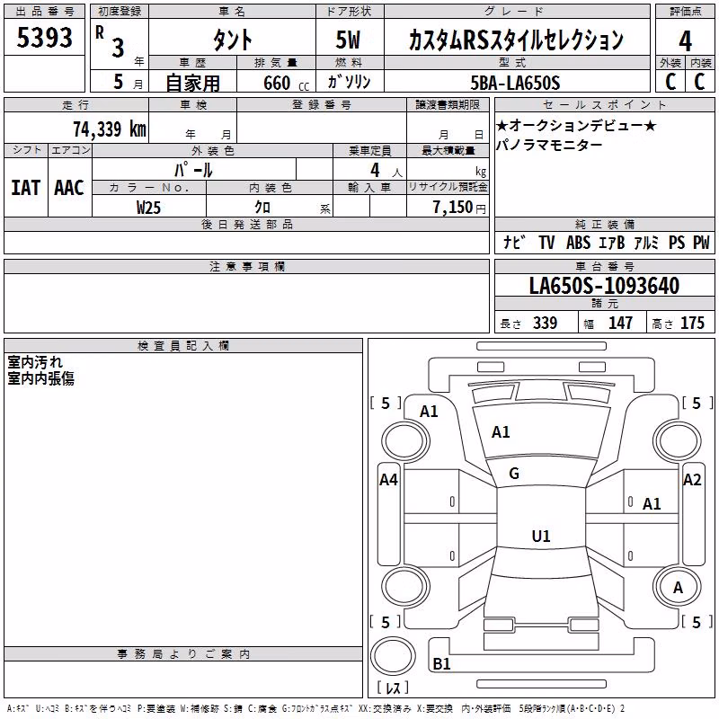
Task: Click the PS equipment entry
Action: click(677, 242)
